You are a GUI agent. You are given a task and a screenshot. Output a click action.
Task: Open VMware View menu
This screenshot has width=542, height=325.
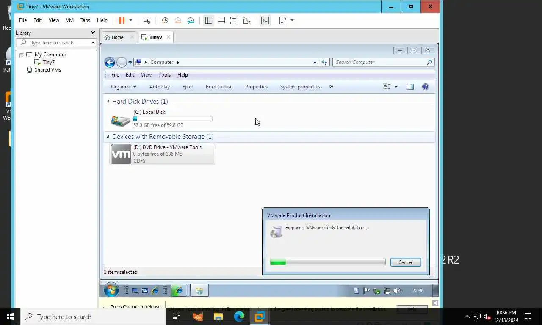tap(54, 20)
